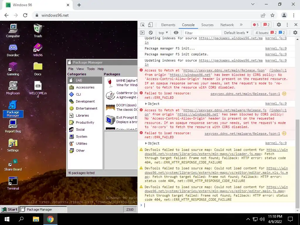The height and width of the screenshot is (225, 300).
Task: Select the CLI category
Action: click(85, 94)
